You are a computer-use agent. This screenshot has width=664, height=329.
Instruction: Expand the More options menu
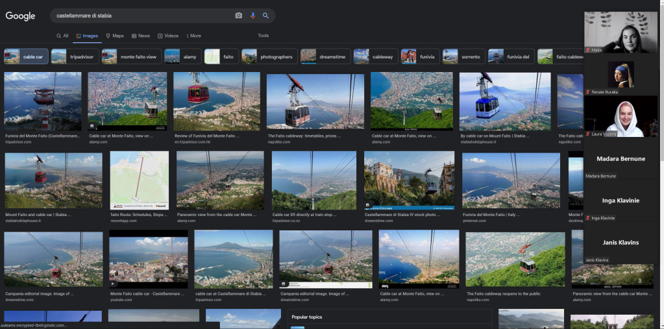pyautogui.click(x=193, y=36)
